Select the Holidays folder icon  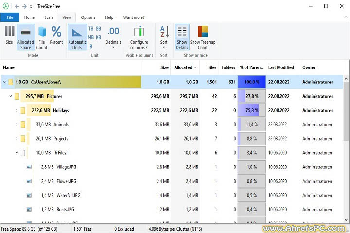(x=23, y=110)
